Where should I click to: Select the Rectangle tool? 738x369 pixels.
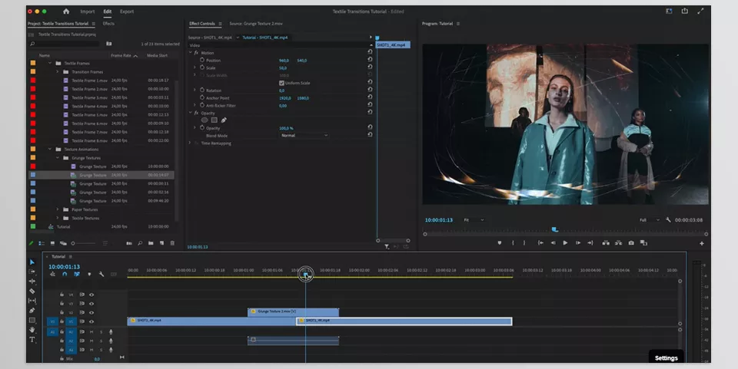click(32, 320)
